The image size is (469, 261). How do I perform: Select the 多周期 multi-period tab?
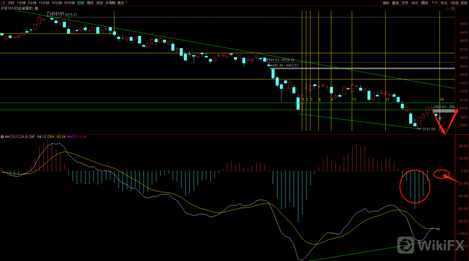point(110,3)
